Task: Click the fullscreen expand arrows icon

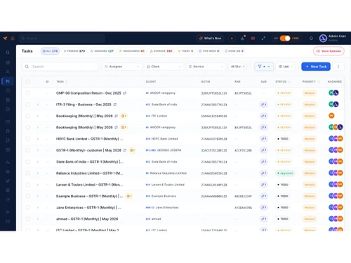Action: [x=263, y=38]
